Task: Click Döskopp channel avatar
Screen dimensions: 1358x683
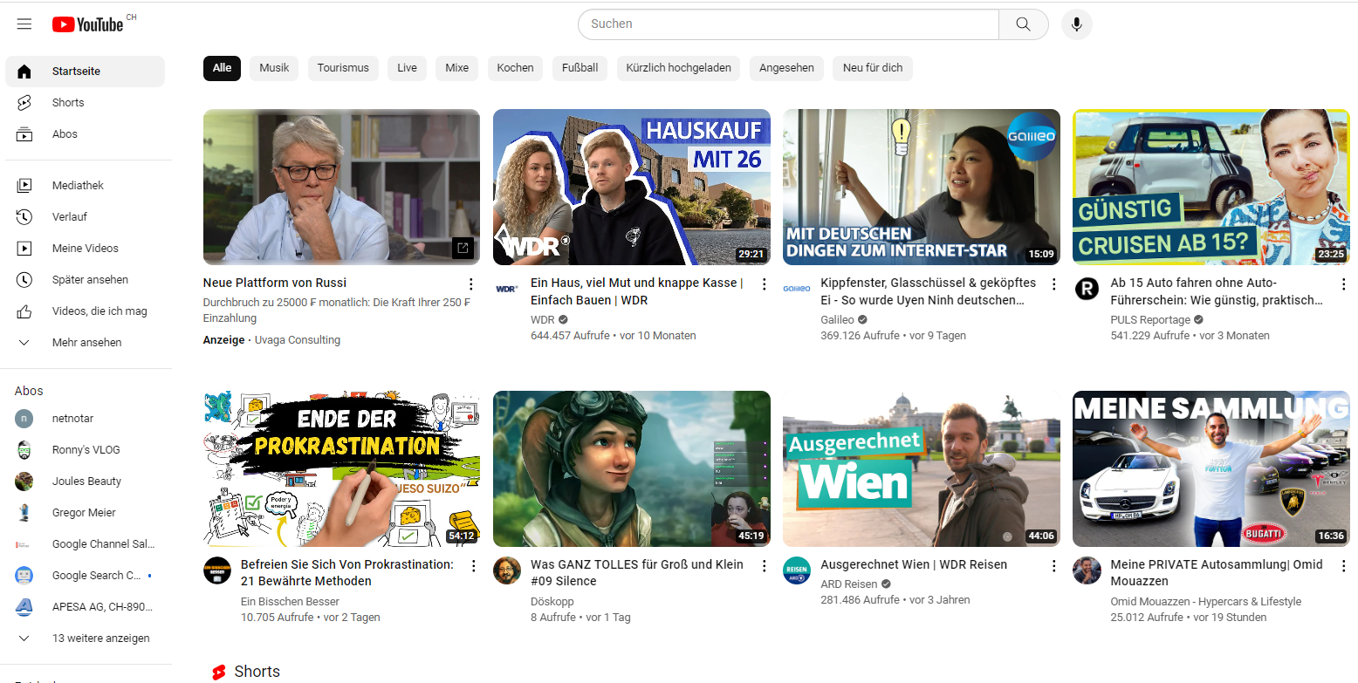Action: click(507, 570)
